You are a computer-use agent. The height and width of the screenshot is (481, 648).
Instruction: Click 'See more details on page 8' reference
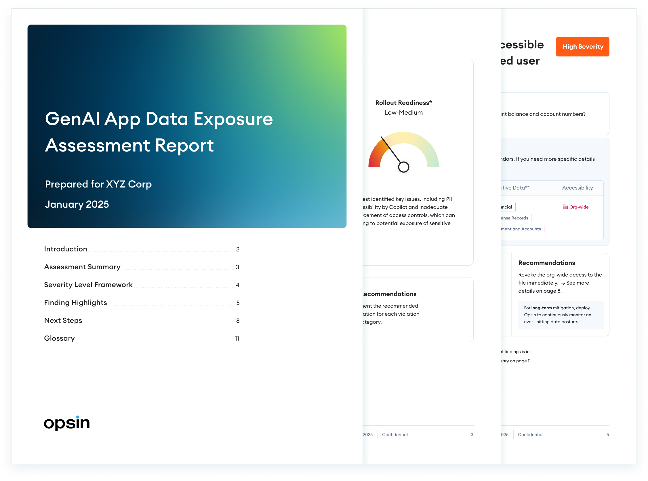(553, 287)
